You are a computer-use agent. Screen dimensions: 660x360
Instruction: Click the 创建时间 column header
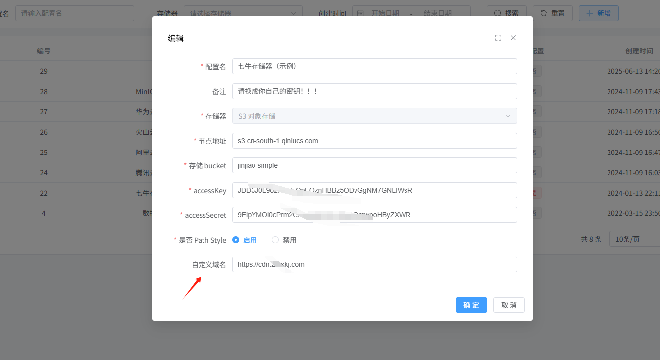[x=639, y=51]
